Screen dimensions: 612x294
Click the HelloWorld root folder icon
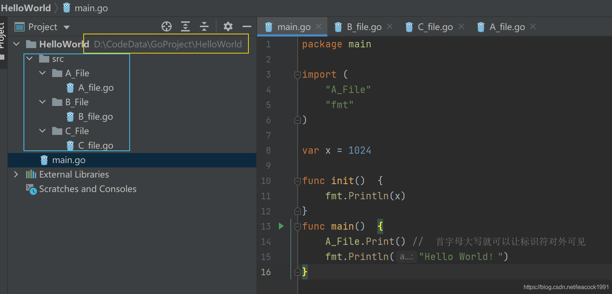[x=31, y=44]
